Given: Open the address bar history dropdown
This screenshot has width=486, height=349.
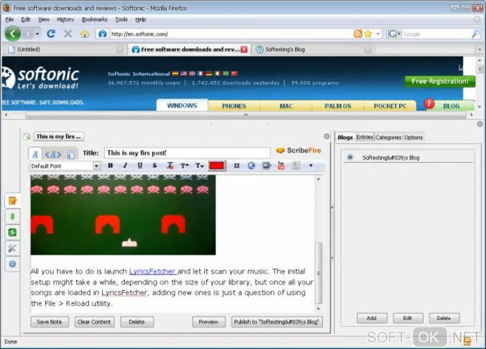Looking at the screenshot, I should [x=378, y=34].
